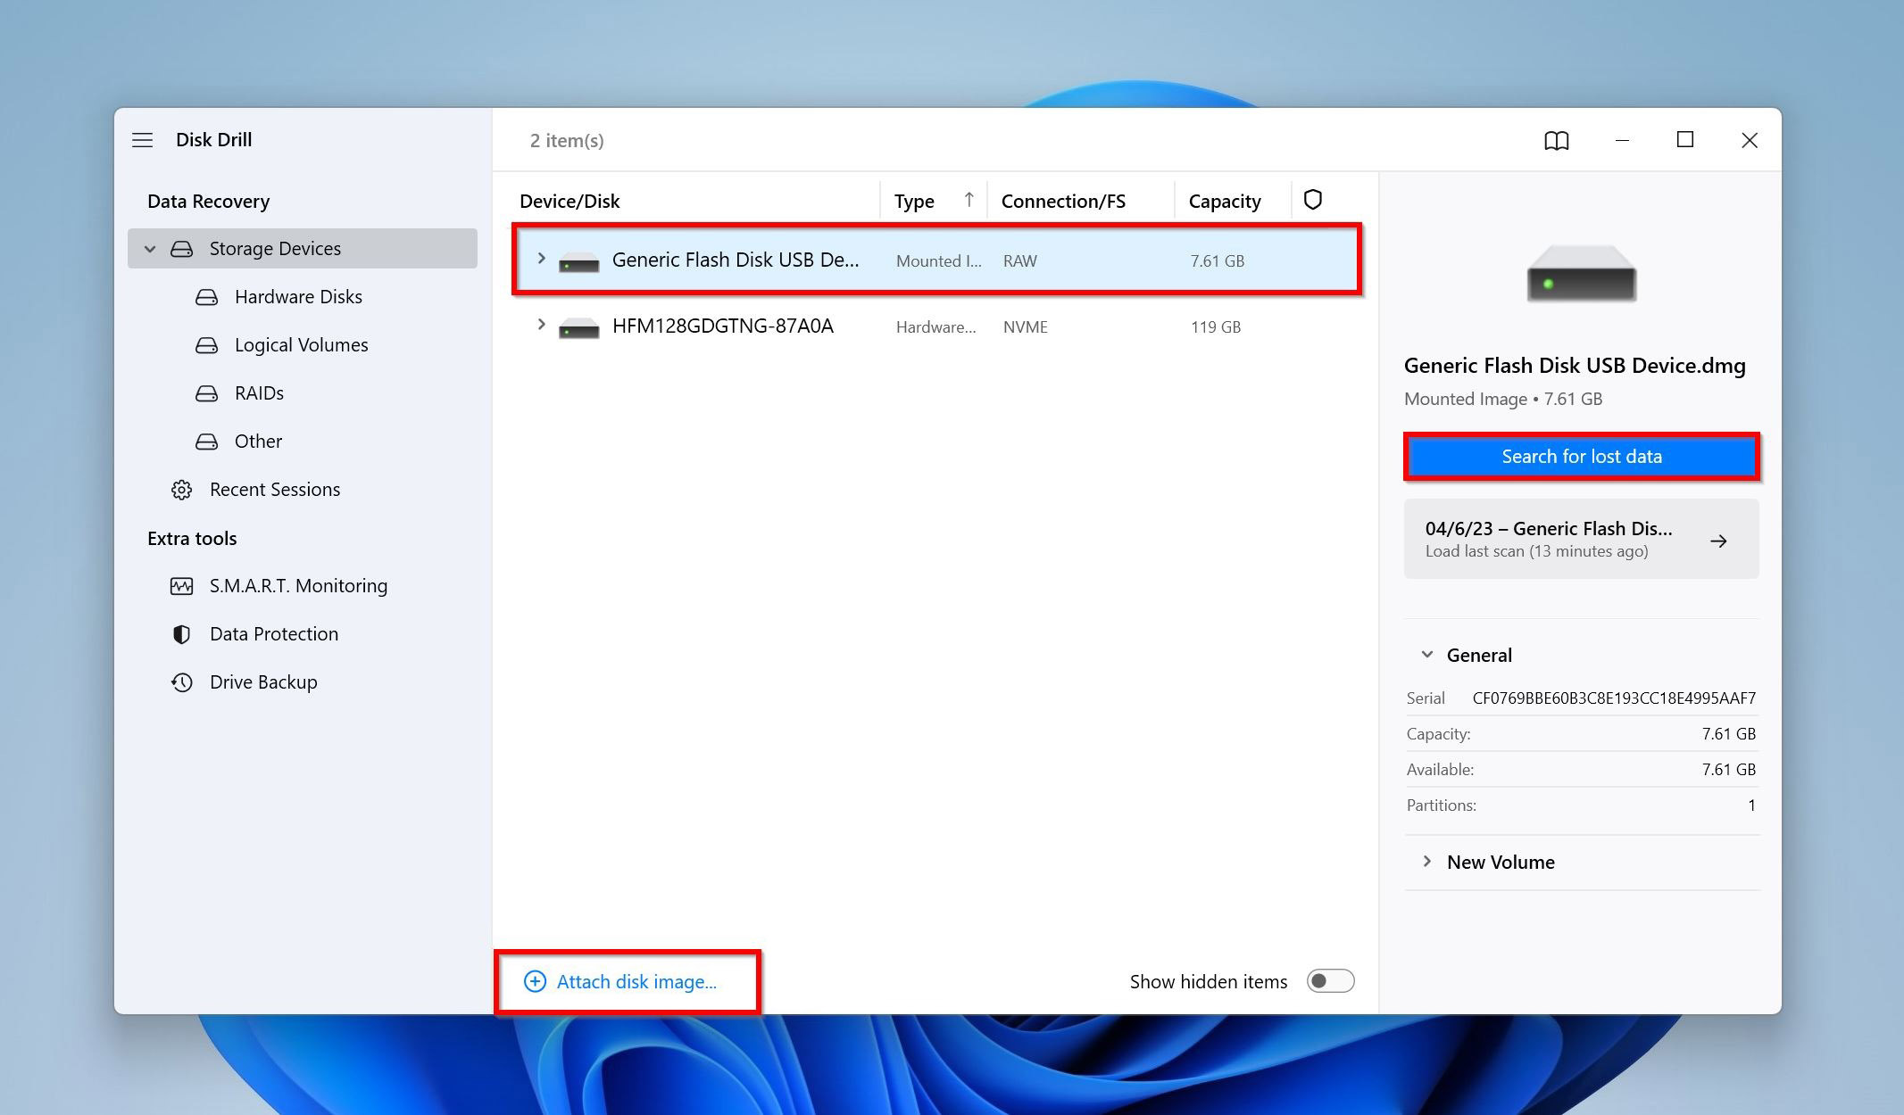Open Drive Backup tool
This screenshot has width=1904, height=1115.
click(x=263, y=682)
